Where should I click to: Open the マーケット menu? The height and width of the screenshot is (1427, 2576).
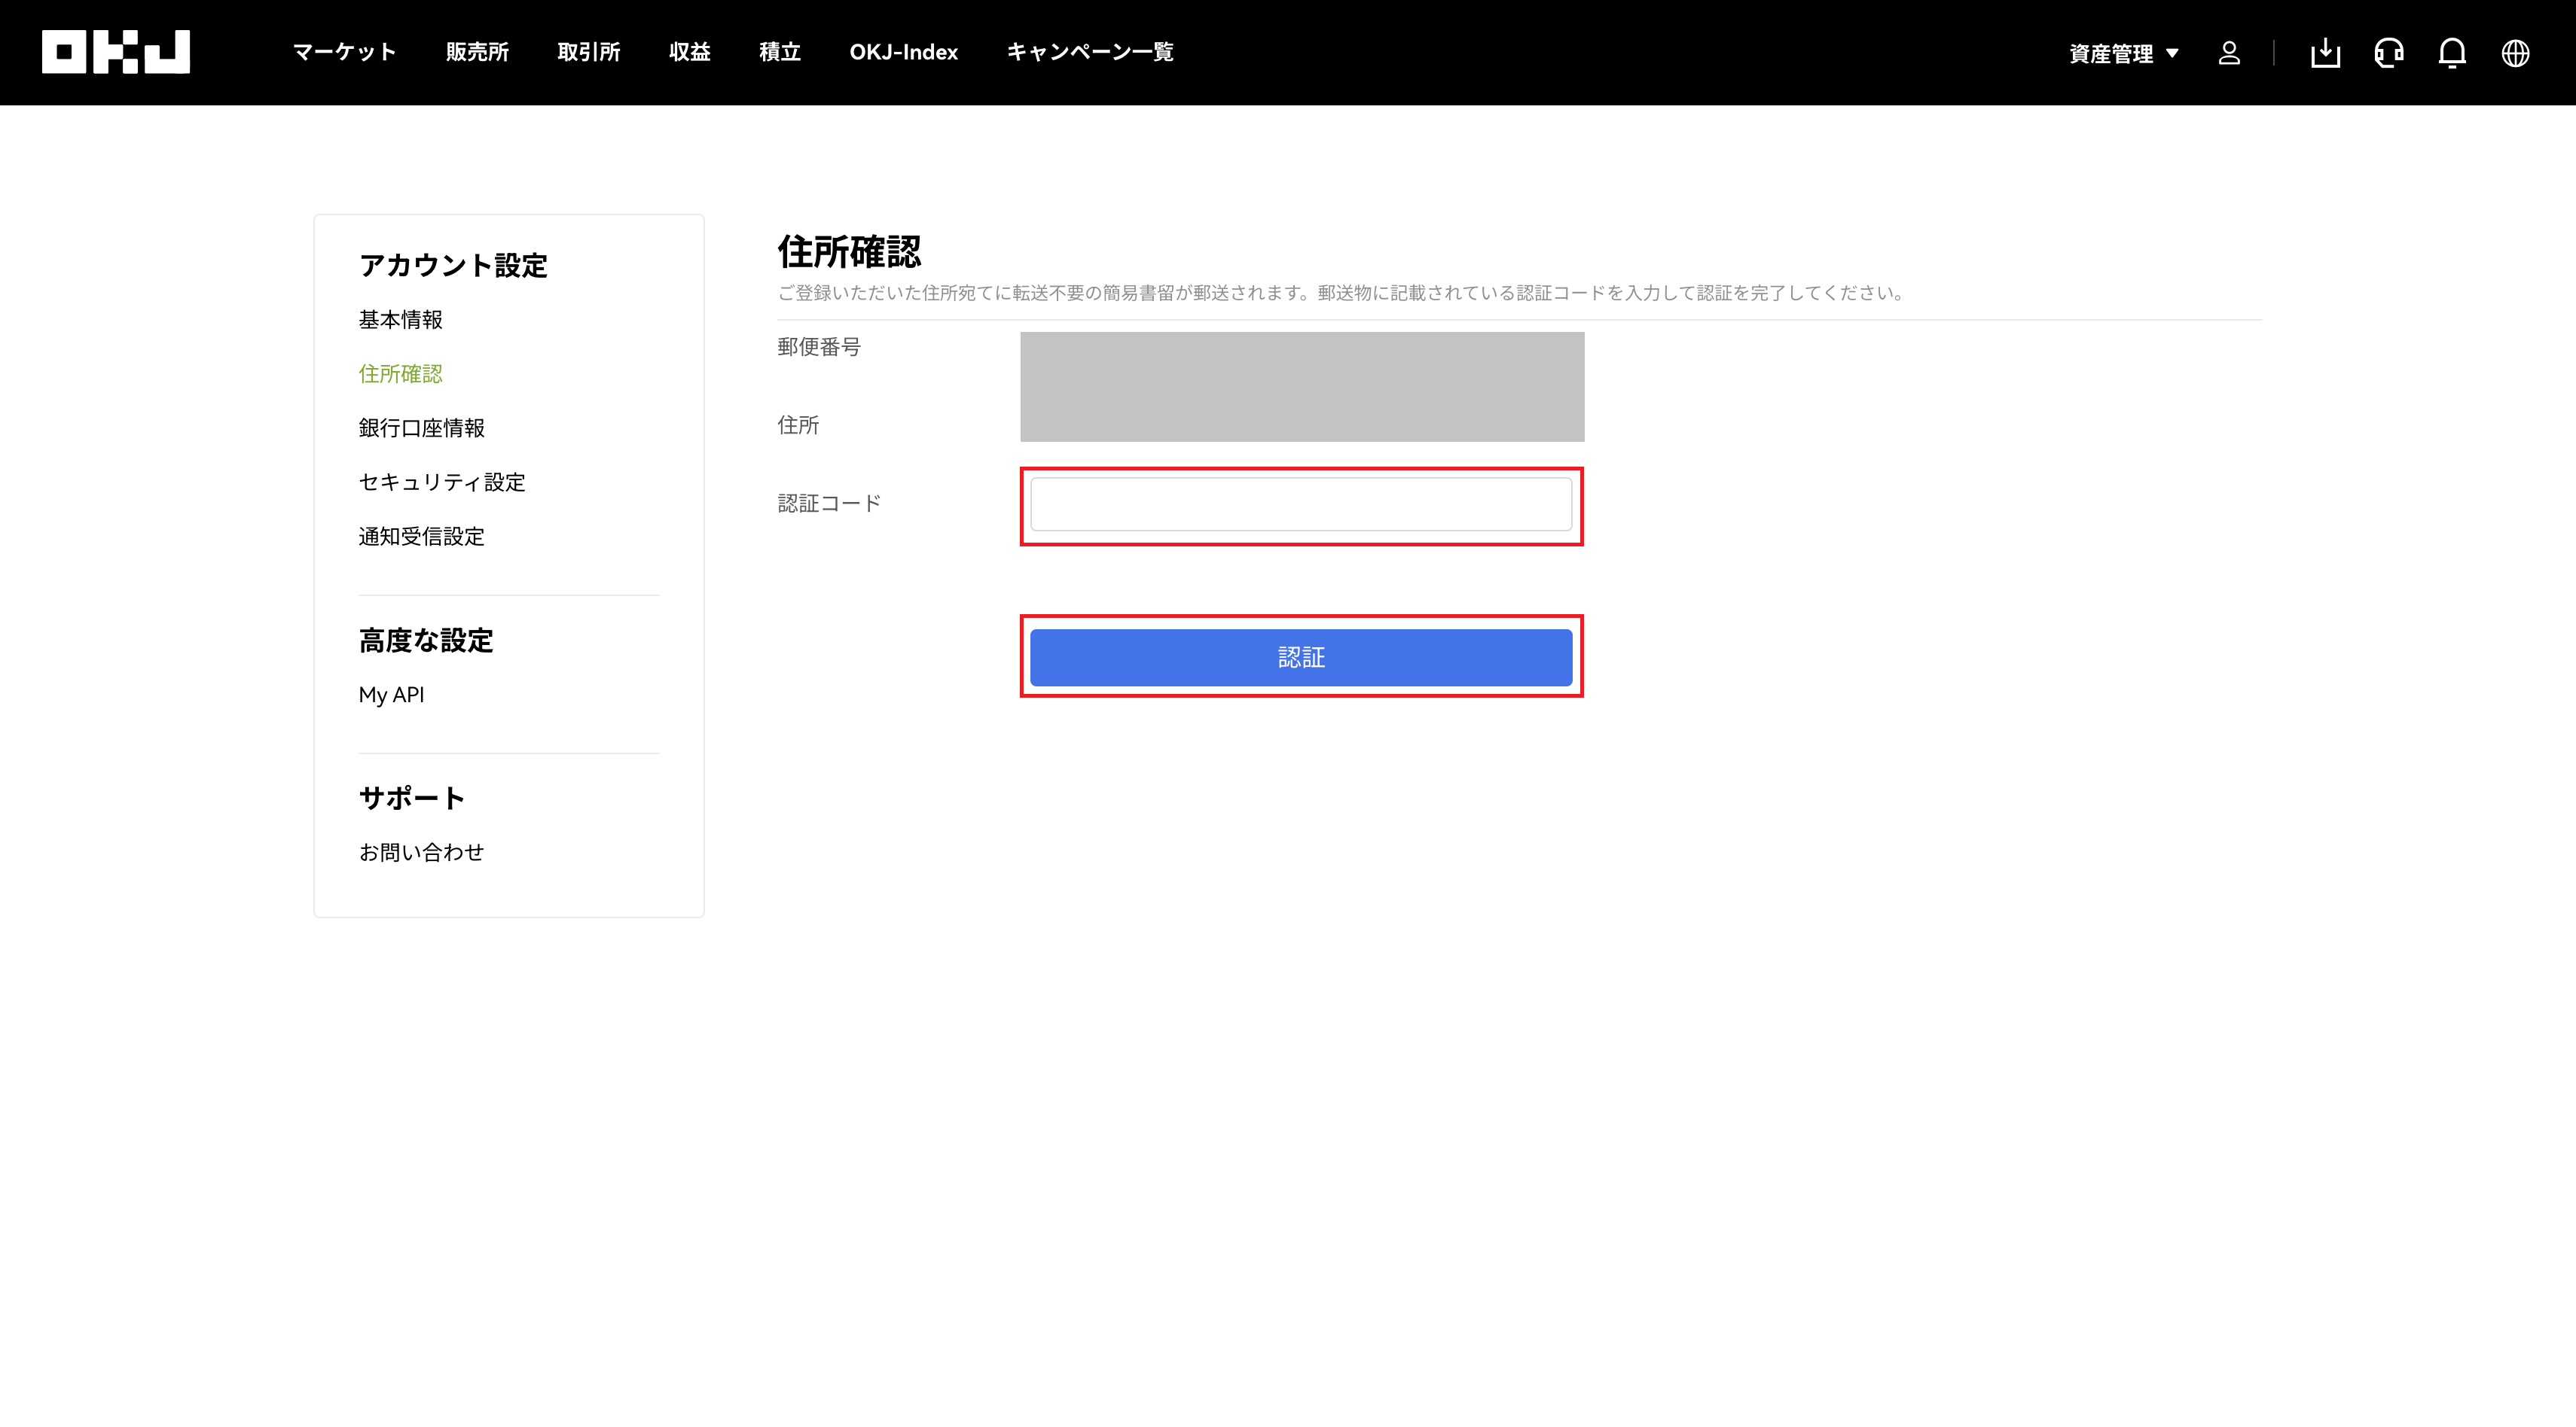point(345,52)
